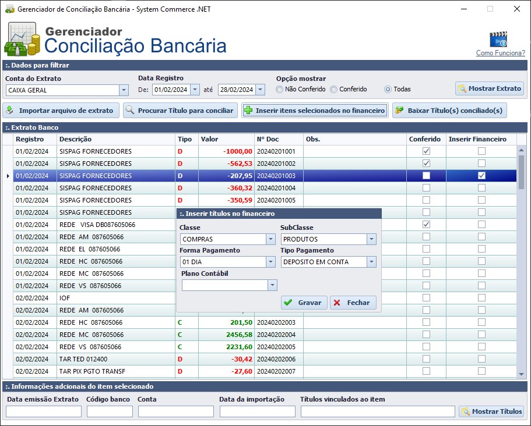Click inside the Data emissão Extrato field
Viewport: 531px width, 426px height.
click(44, 411)
